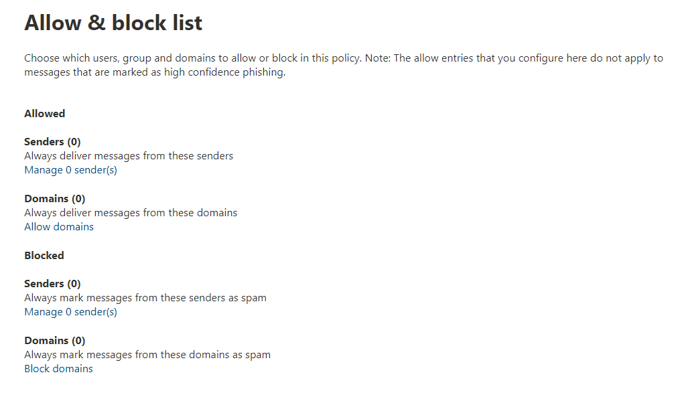Click "Domains (0)" label under Blocked
This screenshot has width=676, height=399.
click(54, 340)
